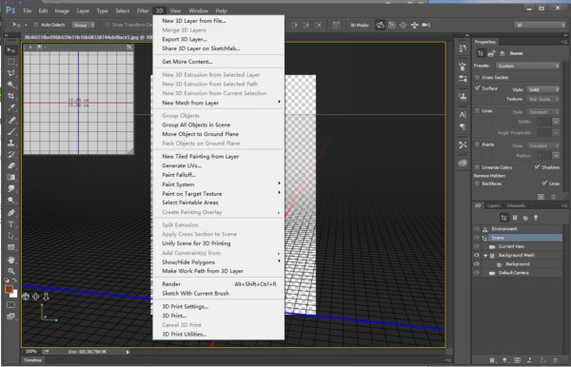Filter 3D panel by whole scene
571x367 pixels.
click(x=504, y=218)
